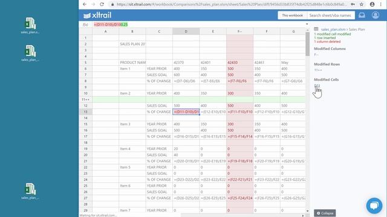
Task: Click the sheet scrollbar up arrow
Action: pyautogui.click(x=307, y=30)
